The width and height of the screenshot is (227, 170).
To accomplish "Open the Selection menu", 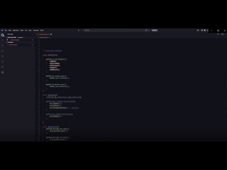I will pyautogui.click(x=16, y=30).
